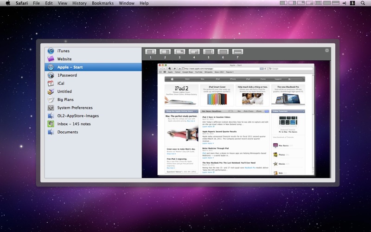Open the File menu
This screenshot has width=371, height=232.
pyautogui.click(x=37, y=3)
